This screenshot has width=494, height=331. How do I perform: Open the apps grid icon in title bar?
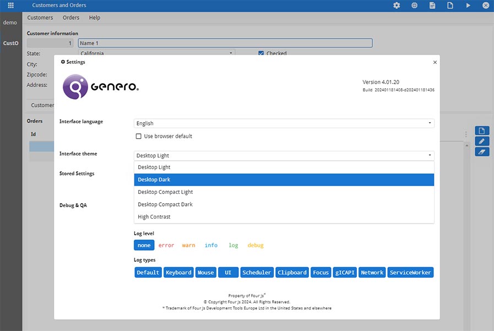[x=10, y=6]
